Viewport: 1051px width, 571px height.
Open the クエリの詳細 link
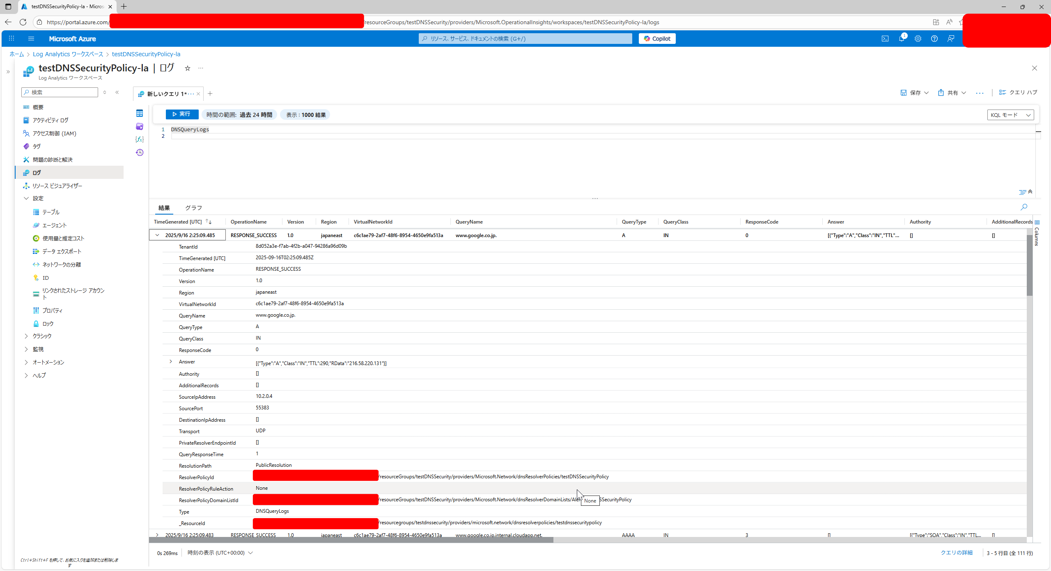(956, 553)
